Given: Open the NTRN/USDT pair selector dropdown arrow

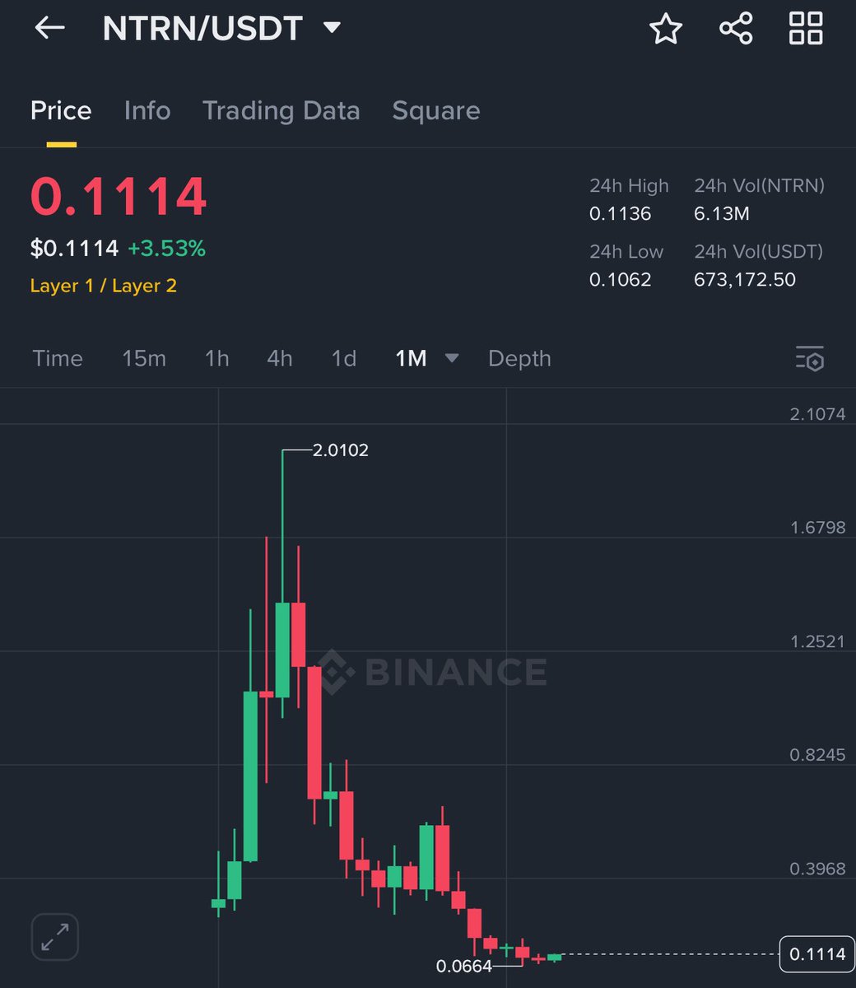Looking at the screenshot, I should pos(332,29).
